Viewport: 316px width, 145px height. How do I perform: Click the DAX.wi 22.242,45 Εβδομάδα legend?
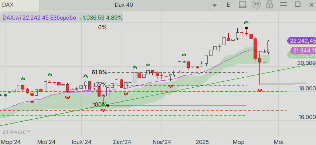[39, 18]
